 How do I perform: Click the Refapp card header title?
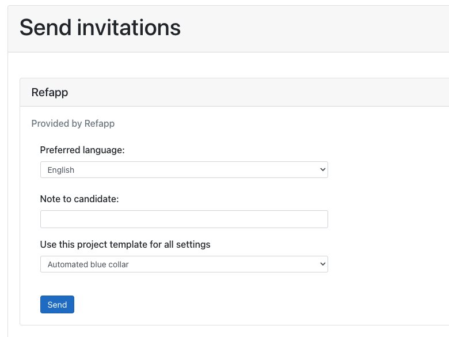[x=50, y=92]
